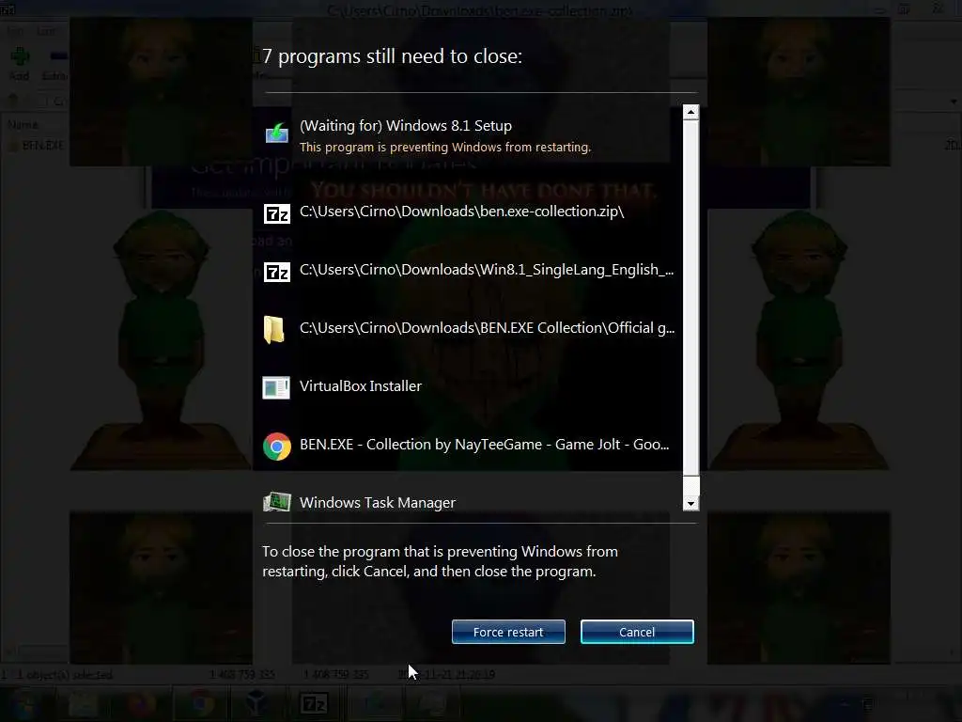Click the program list scrollbar up arrow
Image resolution: width=962 pixels, height=722 pixels.
[690, 112]
